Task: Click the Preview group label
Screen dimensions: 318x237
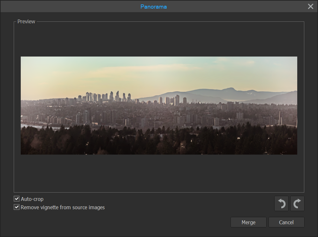Action: [x=26, y=21]
